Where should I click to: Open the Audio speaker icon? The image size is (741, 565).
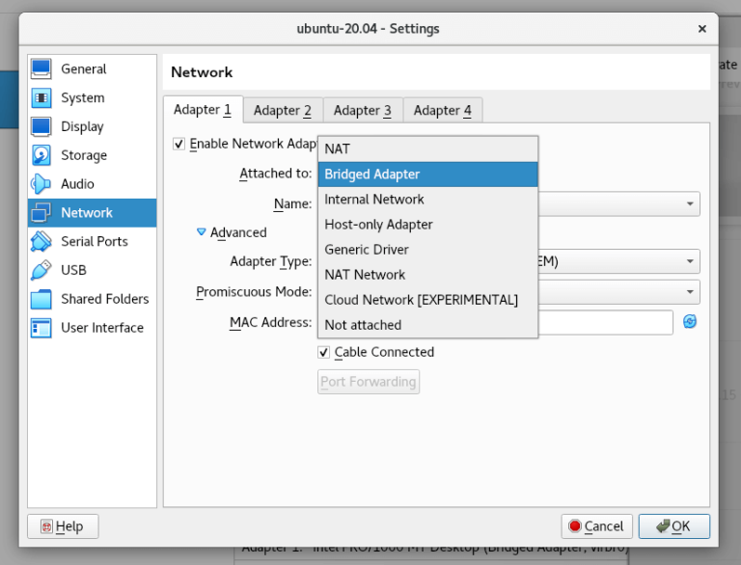[41, 184]
